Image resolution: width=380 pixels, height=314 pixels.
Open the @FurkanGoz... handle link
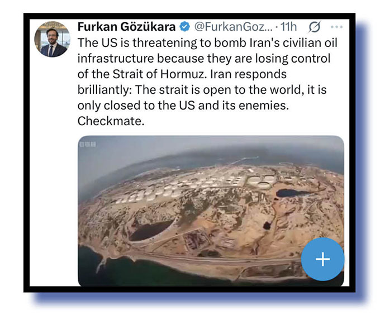pyautogui.click(x=234, y=27)
